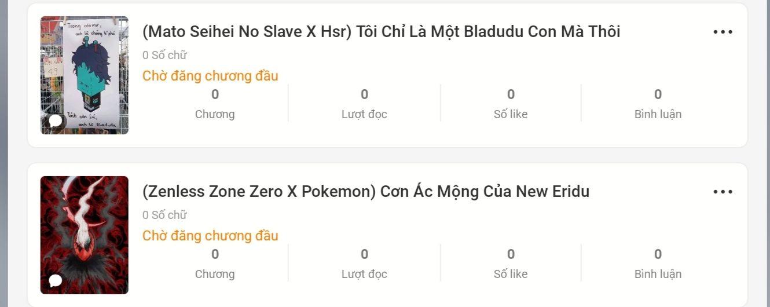Screen dimensions: 770x307
Task: Open title "Tôi Chỉ Là Một Bladudu Con Mà Thôi"
Action: [x=381, y=31]
